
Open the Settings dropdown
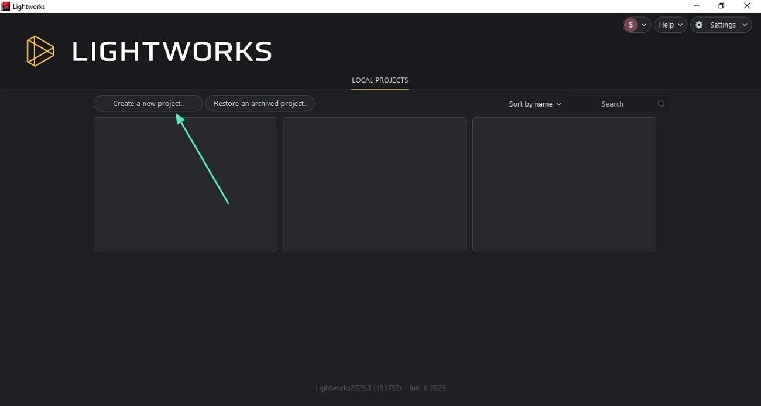721,25
